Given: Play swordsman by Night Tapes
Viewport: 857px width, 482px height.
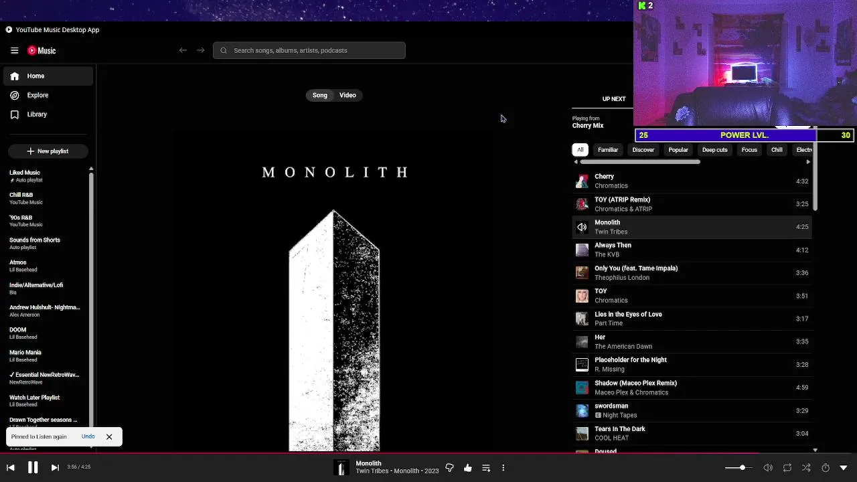Looking at the screenshot, I should 692,410.
